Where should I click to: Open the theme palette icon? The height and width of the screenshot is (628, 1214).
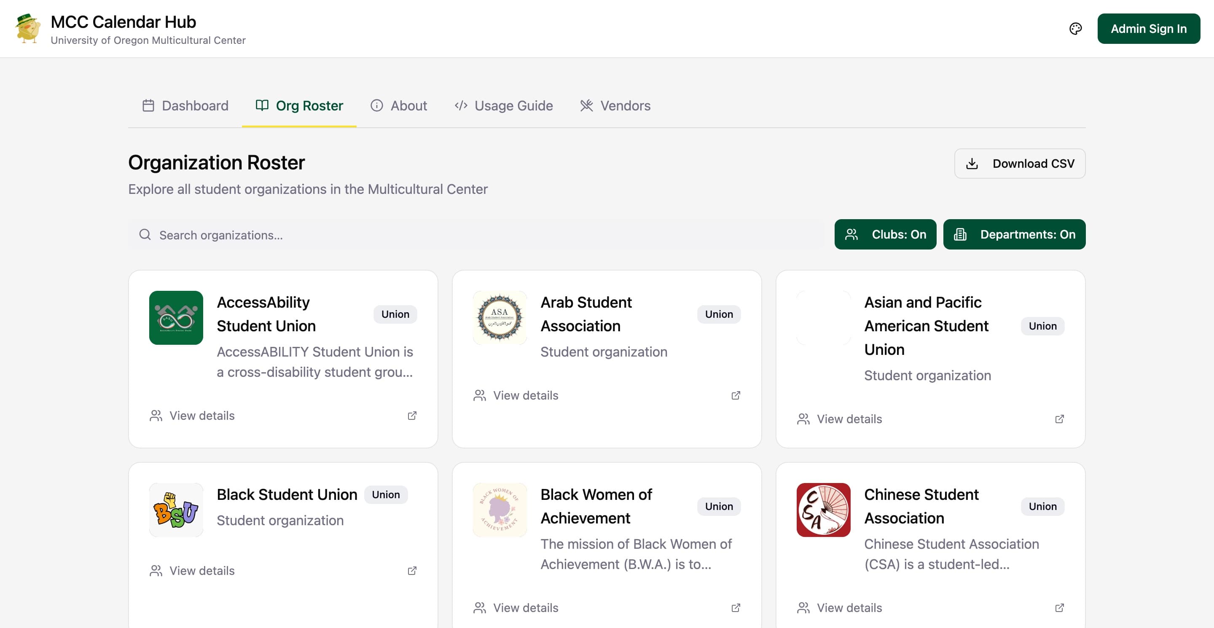pyautogui.click(x=1075, y=29)
